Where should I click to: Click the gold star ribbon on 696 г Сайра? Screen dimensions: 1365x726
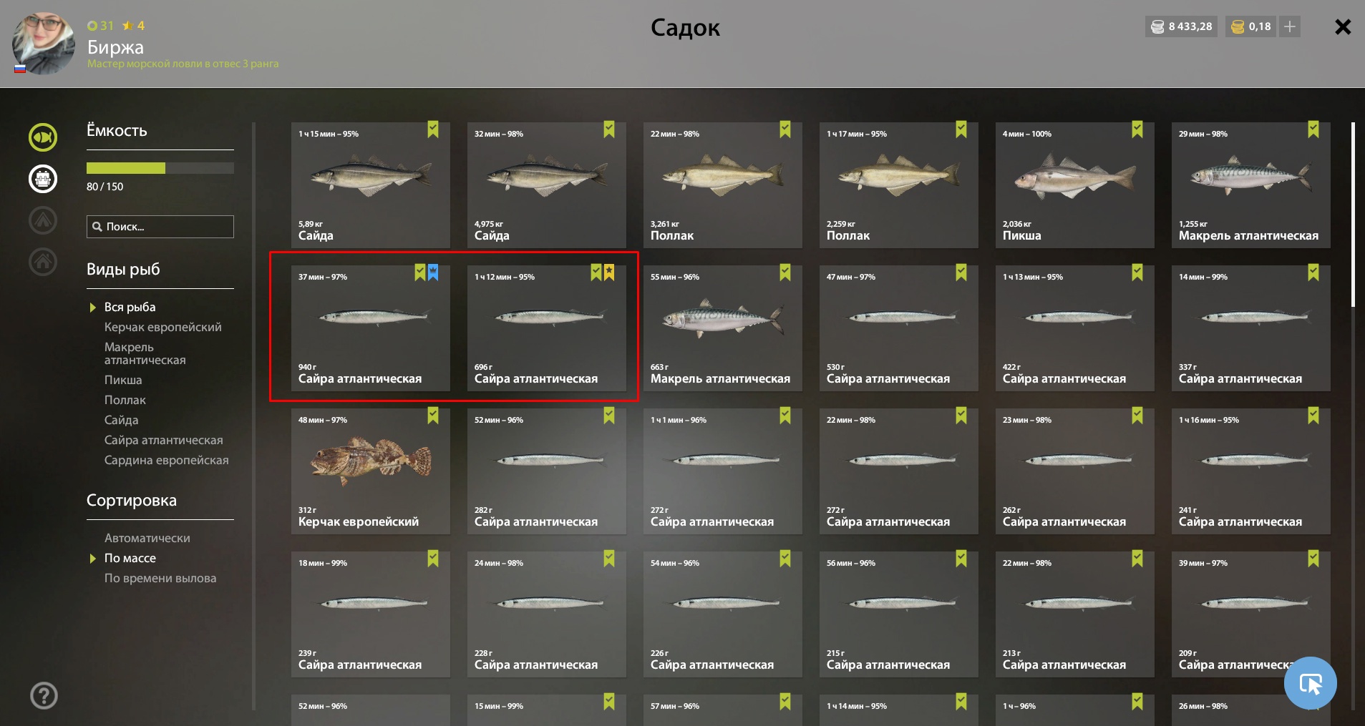(x=609, y=273)
